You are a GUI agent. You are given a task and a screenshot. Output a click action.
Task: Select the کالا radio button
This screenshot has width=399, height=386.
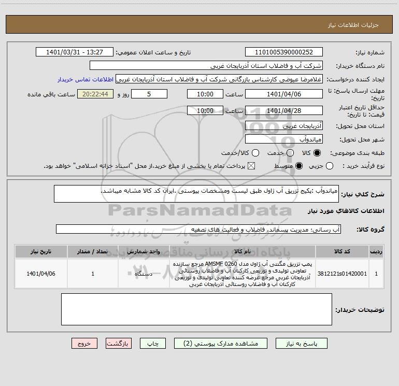point(317,153)
